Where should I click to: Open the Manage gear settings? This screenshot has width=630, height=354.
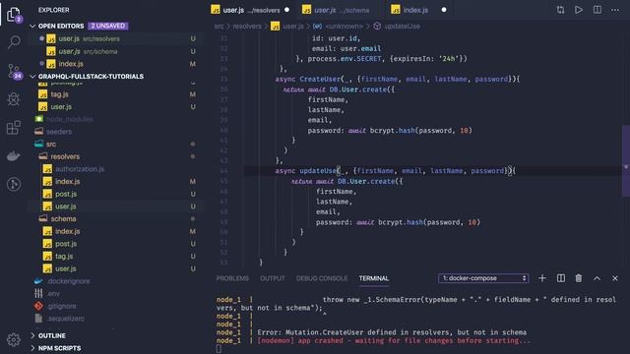tap(14, 339)
